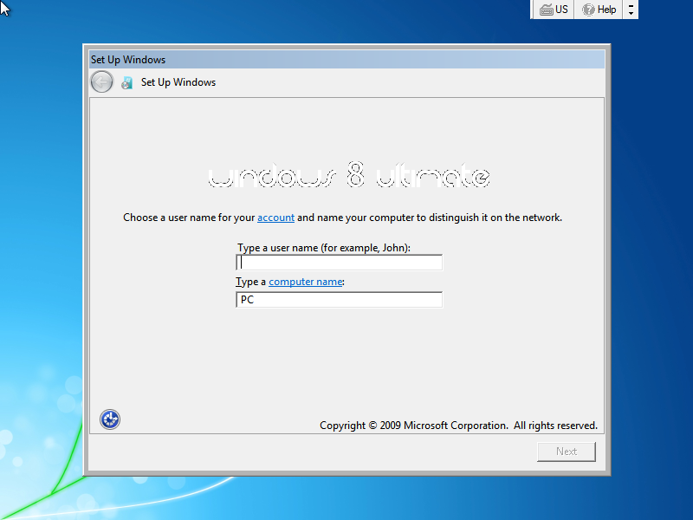Image resolution: width=693 pixels, height=520 pixels.
Task: Click the 'Type a user name (for example, John):' label
Action: click(x=324, y=248)
